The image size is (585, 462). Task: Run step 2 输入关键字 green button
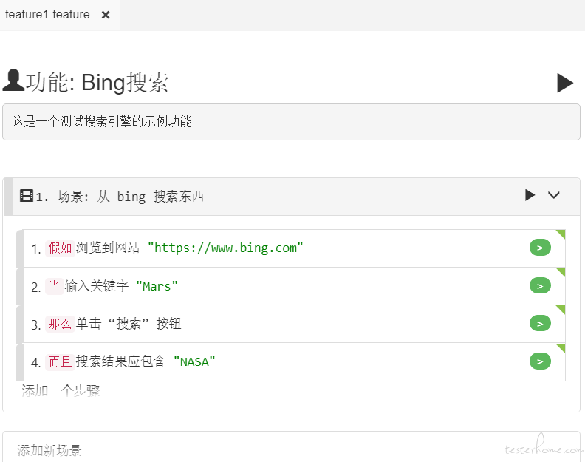tap(540, 286)
